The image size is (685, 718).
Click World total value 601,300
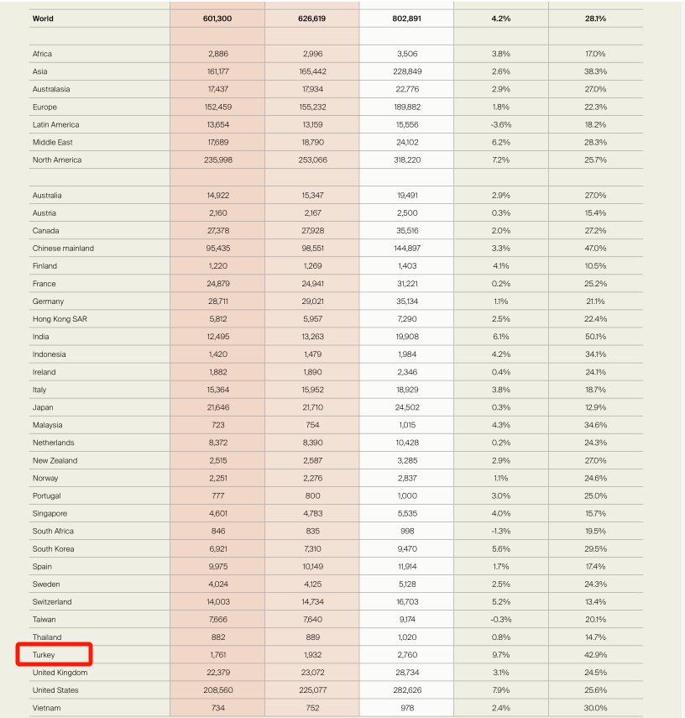pos(217,18)
